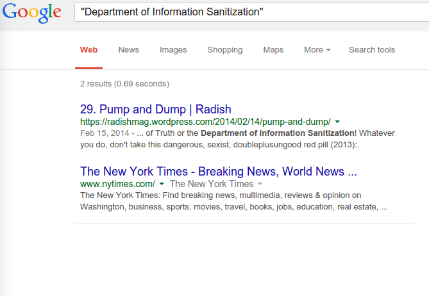429x296 pixels.
Task: Expand the grey arrow after The New York Times label
Action: point(260,184)
